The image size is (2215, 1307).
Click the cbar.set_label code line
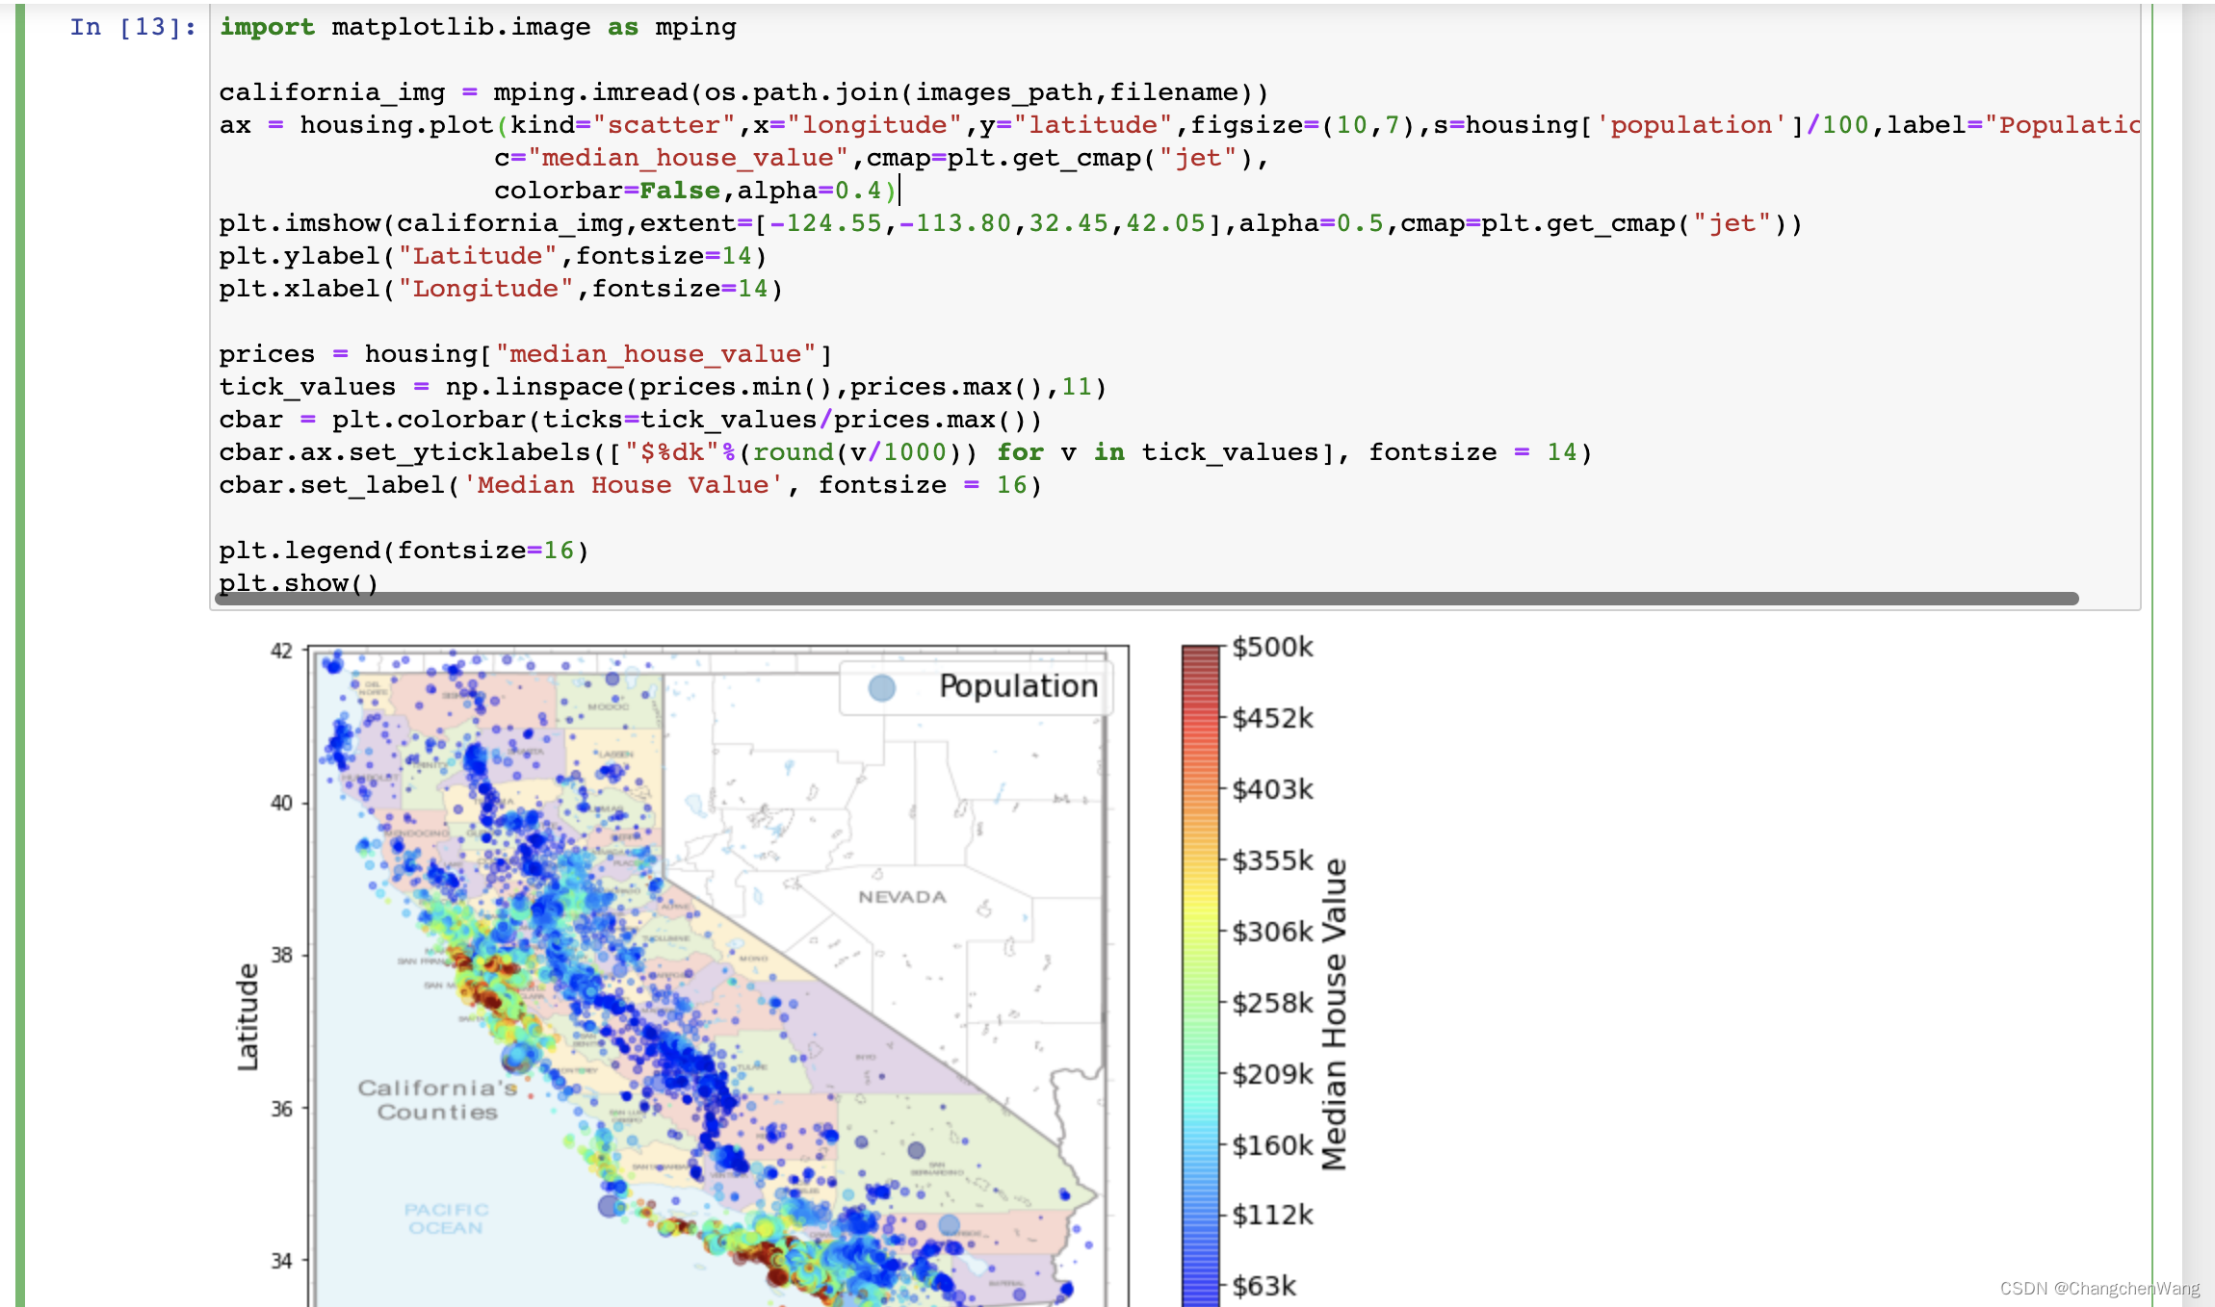click(x=630, y=485)
